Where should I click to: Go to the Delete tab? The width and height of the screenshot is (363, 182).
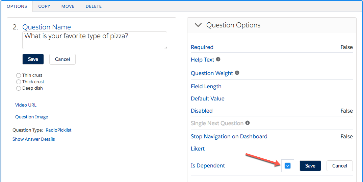tap(94, 6)
